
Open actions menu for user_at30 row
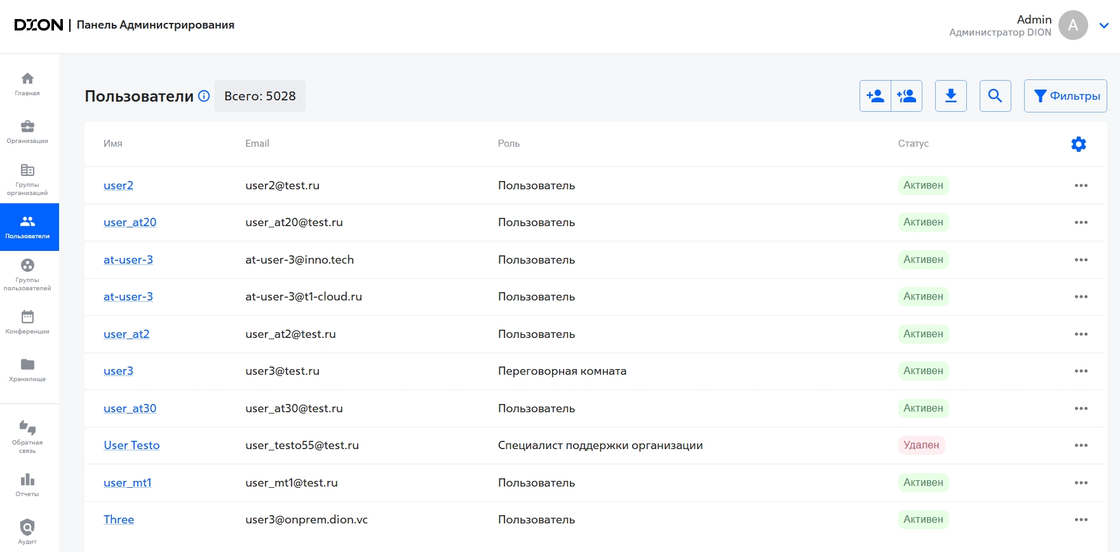(x=1081, y=408)
